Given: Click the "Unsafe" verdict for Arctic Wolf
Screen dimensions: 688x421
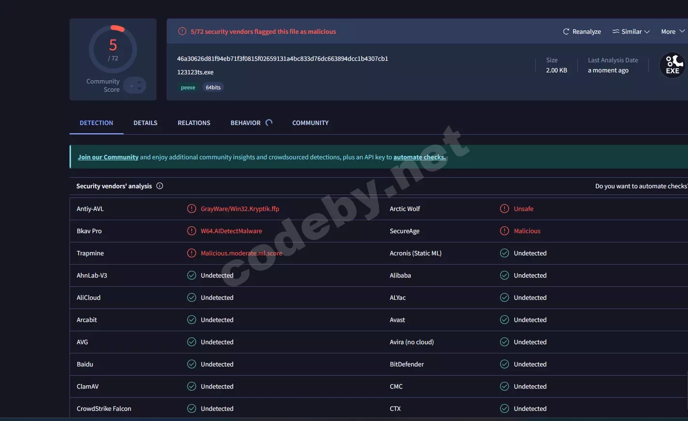Looking at the screenshot, I should tap(523, 209).
